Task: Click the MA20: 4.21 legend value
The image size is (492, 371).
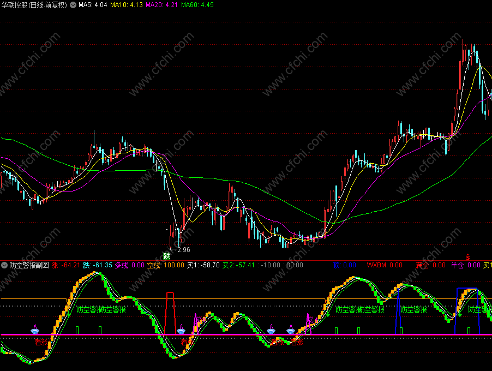Action: tap(162, 5)
